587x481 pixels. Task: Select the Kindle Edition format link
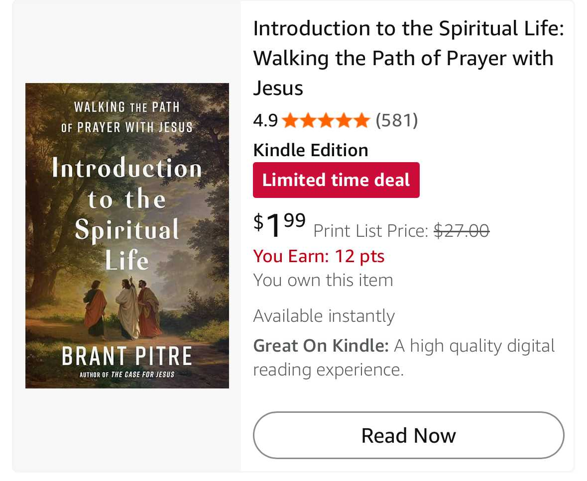[x=311, y=150]
